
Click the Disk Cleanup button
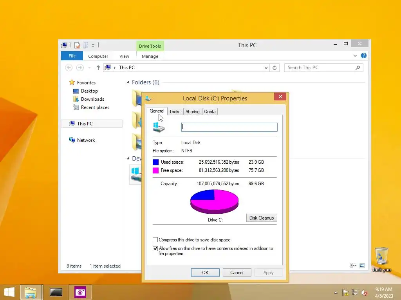262,218
